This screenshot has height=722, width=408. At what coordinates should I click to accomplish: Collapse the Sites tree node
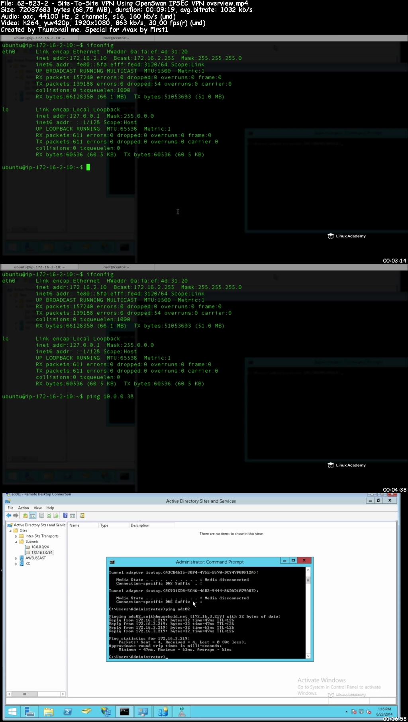coord(10,531)
